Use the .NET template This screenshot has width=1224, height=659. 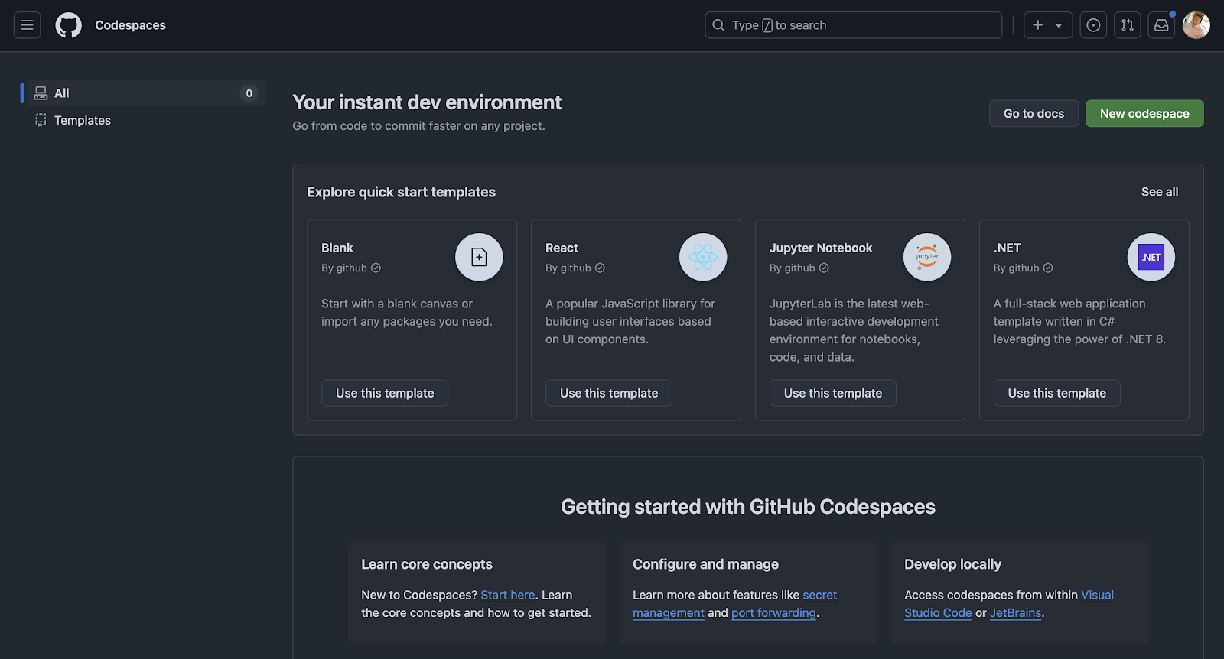[x=1057, y=393]
